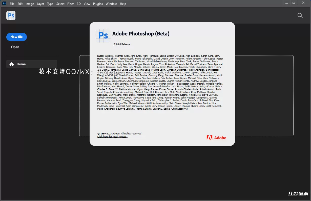This screenshot has height=201, width=311.
Task: Click the Adobe Photoshop (Beta) title text
Action: point(141,34)
